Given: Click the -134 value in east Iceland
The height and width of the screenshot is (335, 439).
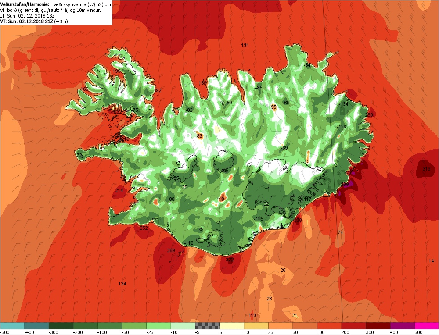Looking at the screenshot, I should (x=343, y=104).
